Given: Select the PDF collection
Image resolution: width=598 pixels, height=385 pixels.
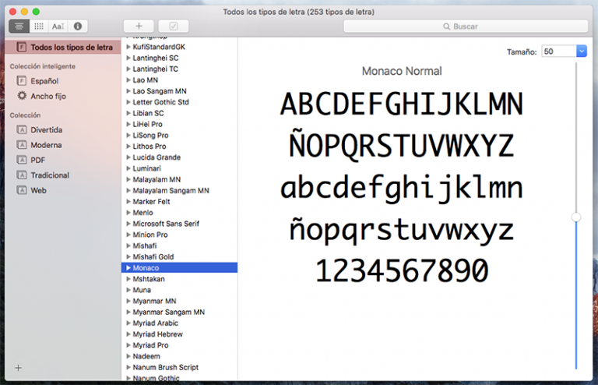Looking at the screenshot, I should [37, 160].
